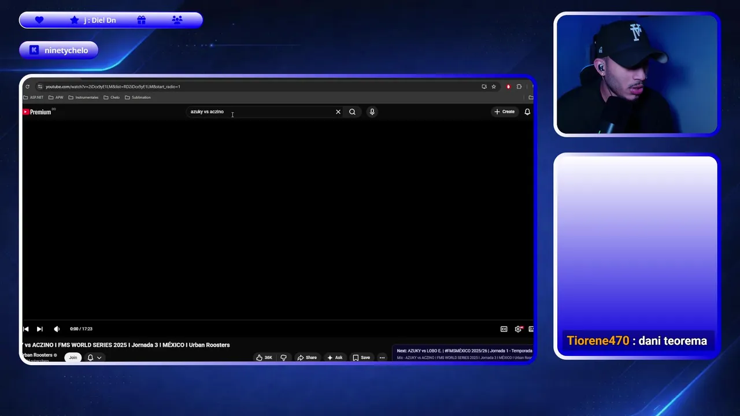Click the install/cast icon in the address bar

pos(484,87)
